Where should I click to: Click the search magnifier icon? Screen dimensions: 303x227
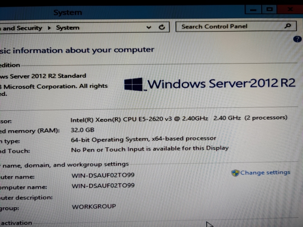288,26
